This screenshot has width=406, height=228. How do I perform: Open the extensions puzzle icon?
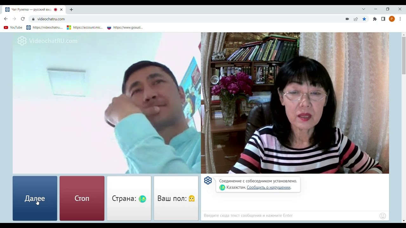point(375,19)
